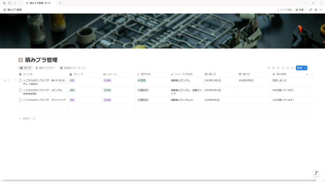Open the floating assistant button at bottom-right
This screenshot has height=182, width=325.
tap(316, 173)
